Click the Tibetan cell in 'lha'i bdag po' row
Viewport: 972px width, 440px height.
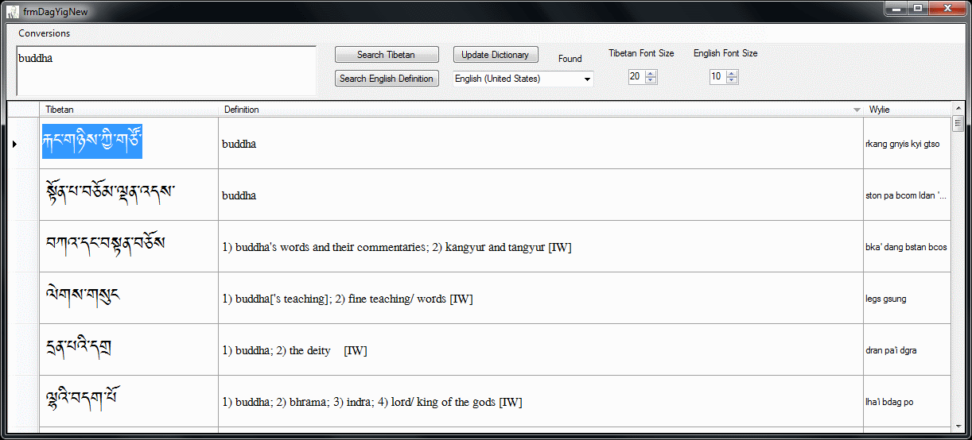click(129, 401)
